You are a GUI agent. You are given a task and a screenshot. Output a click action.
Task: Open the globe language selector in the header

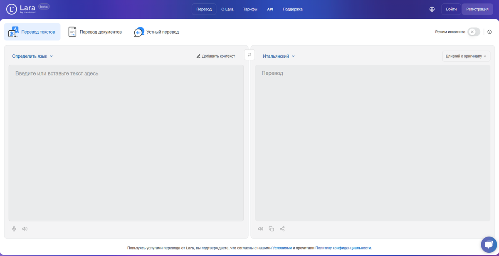pyautogui.click(x=432, y=9)
